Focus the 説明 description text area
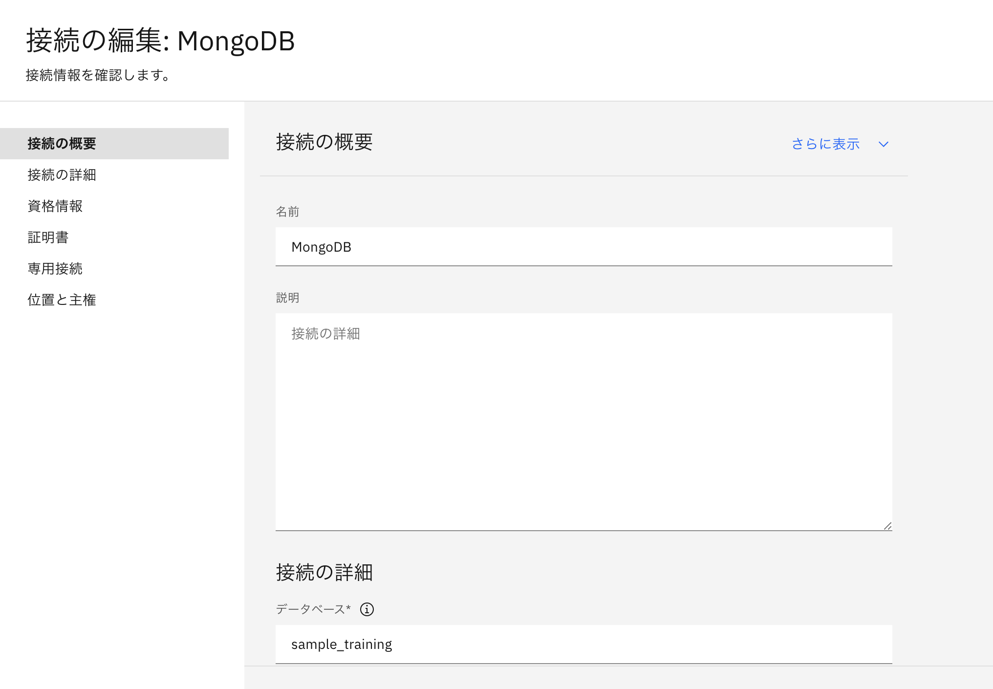 click(583, 421)
